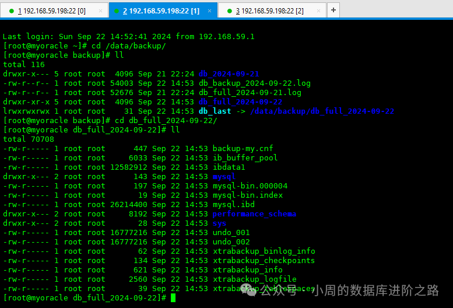453x308 pixels.
Task: Click file name xtrabackup_logfile
Action: (x=255, y=279)
